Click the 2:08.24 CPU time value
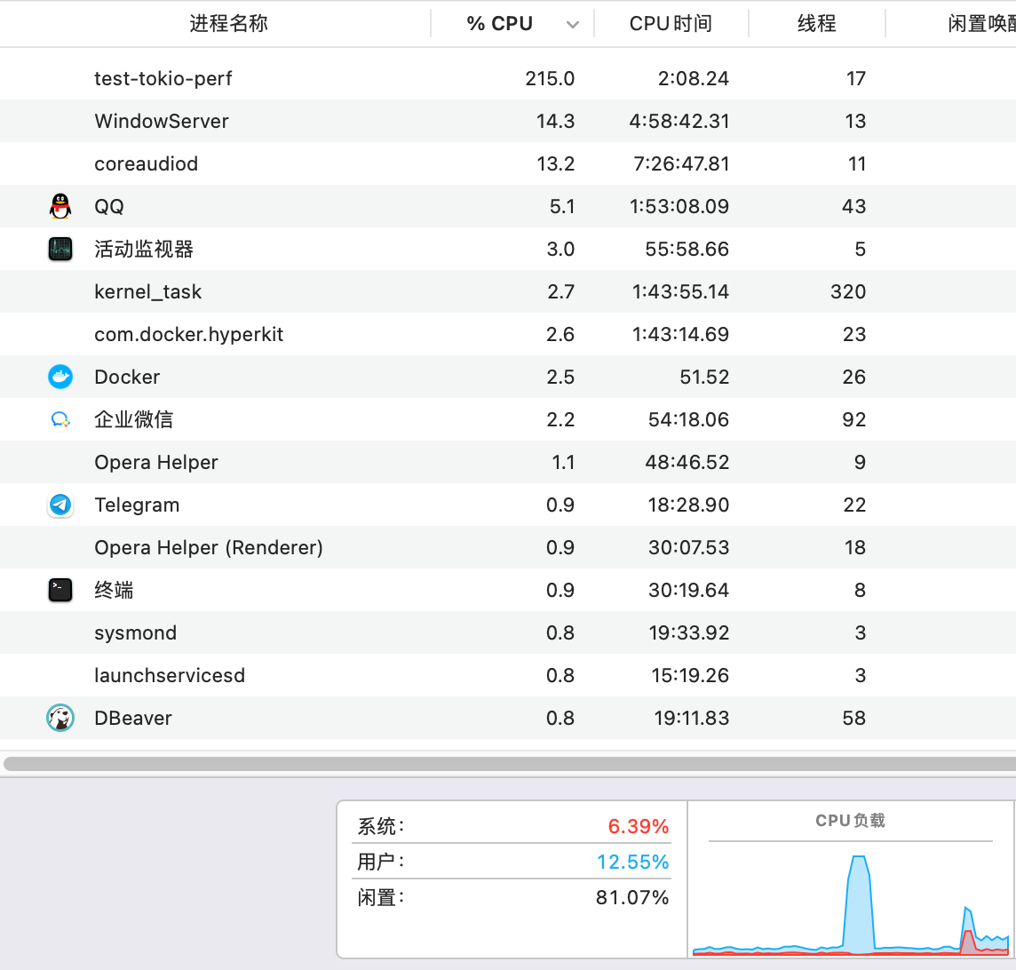The width and height of the screenshot is (1016, 970). pyautogui.click(x=694, y=78)
